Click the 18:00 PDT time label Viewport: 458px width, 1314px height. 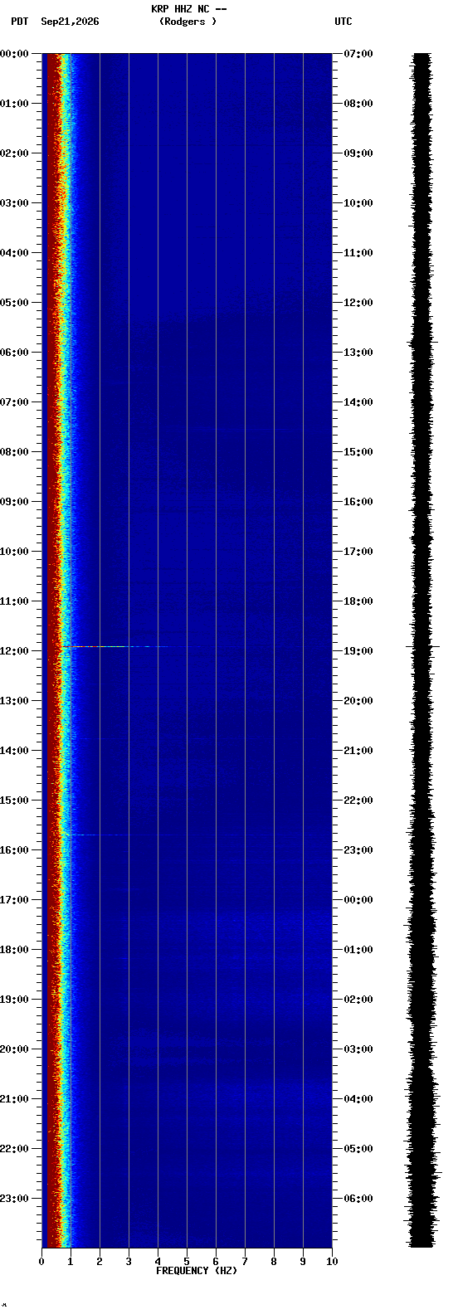(14, 950)
